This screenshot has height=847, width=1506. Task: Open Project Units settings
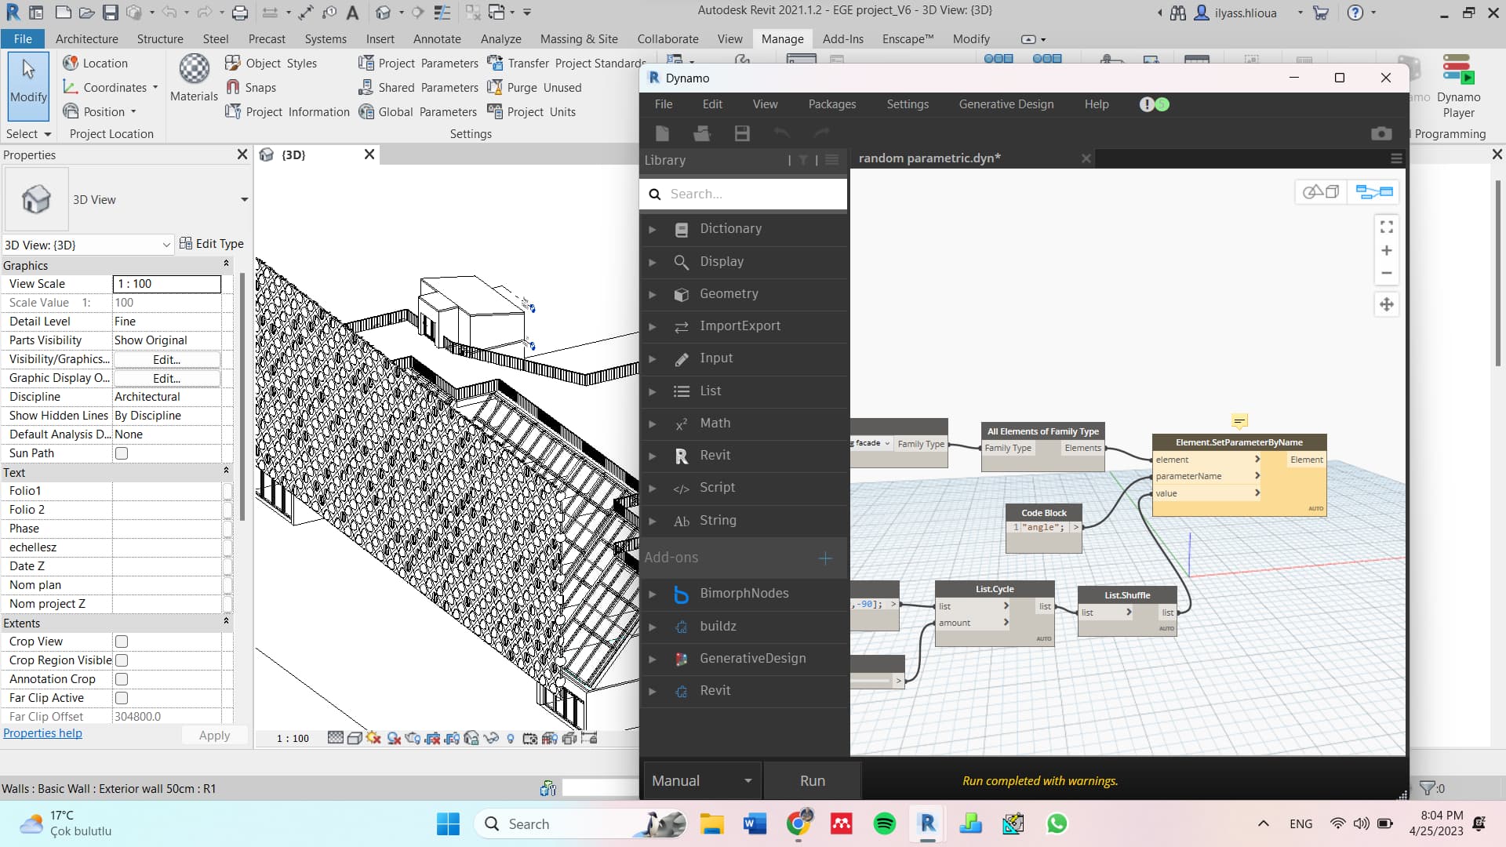click(532, 111)
